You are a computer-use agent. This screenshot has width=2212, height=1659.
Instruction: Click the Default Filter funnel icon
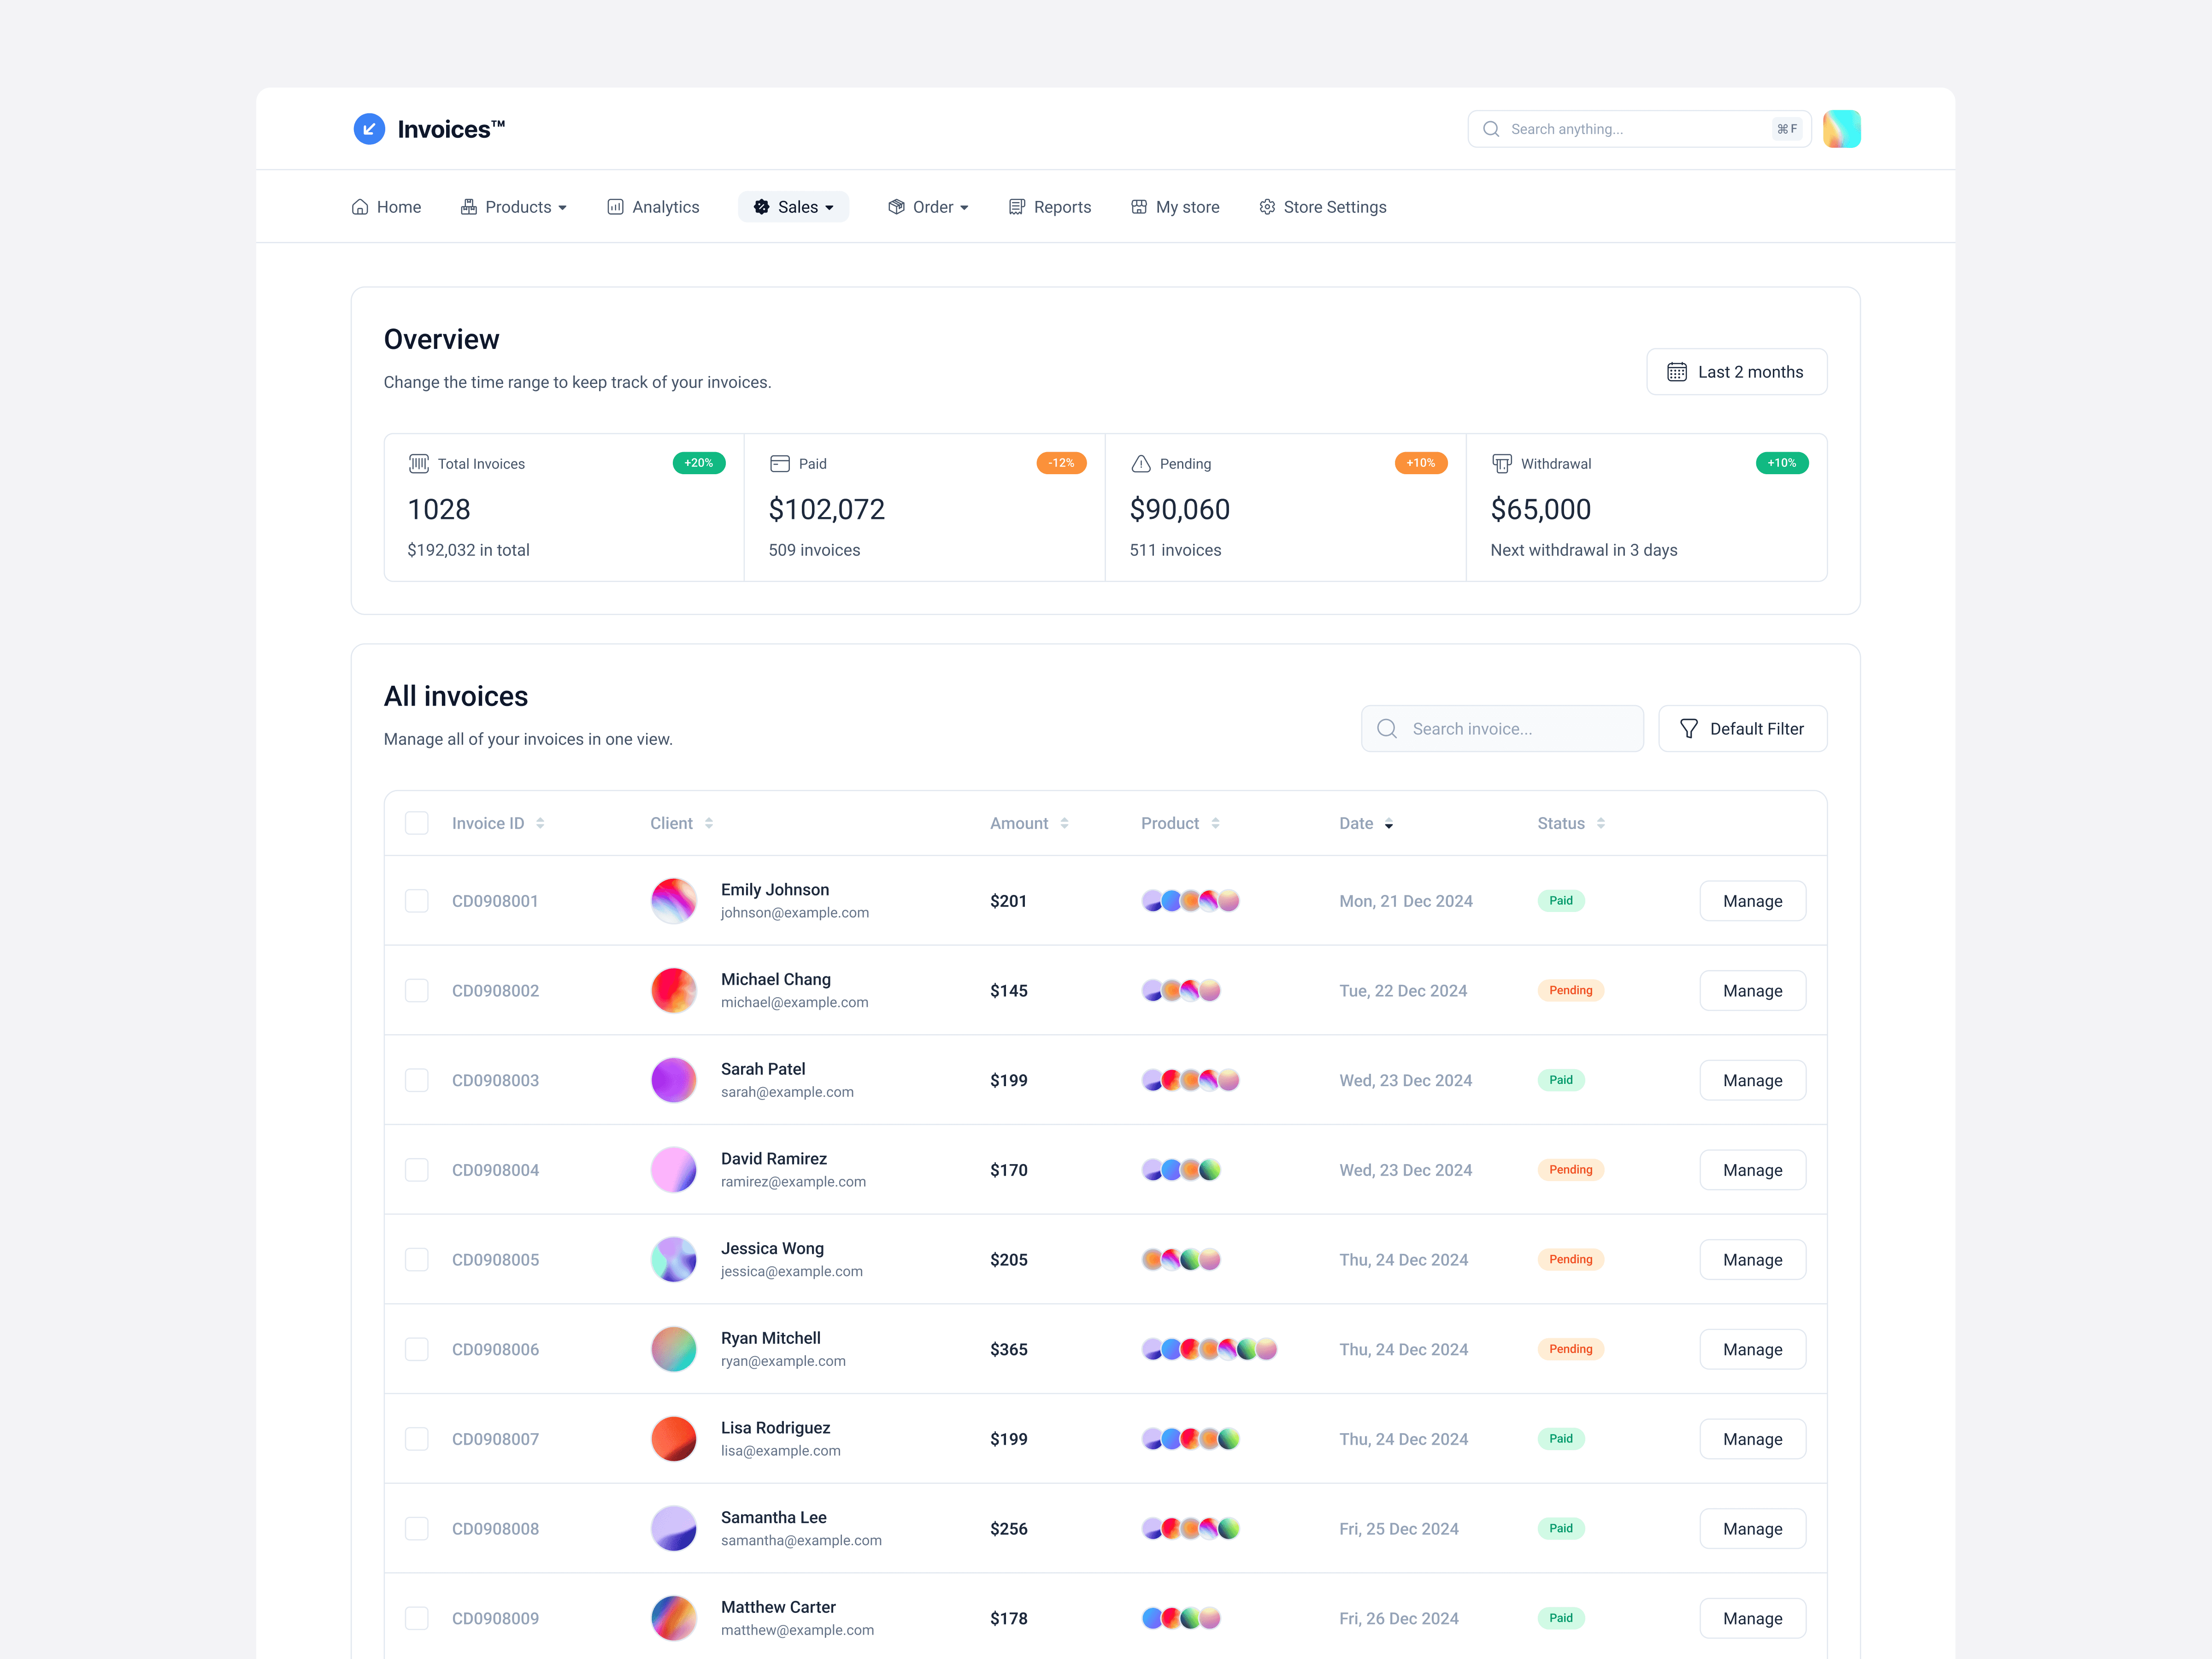(1688, 729)
